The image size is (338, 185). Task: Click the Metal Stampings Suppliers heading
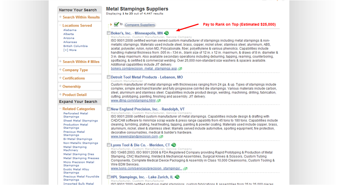tap(137, 9)
